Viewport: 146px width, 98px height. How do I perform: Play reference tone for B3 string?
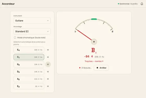click(48, 57)
